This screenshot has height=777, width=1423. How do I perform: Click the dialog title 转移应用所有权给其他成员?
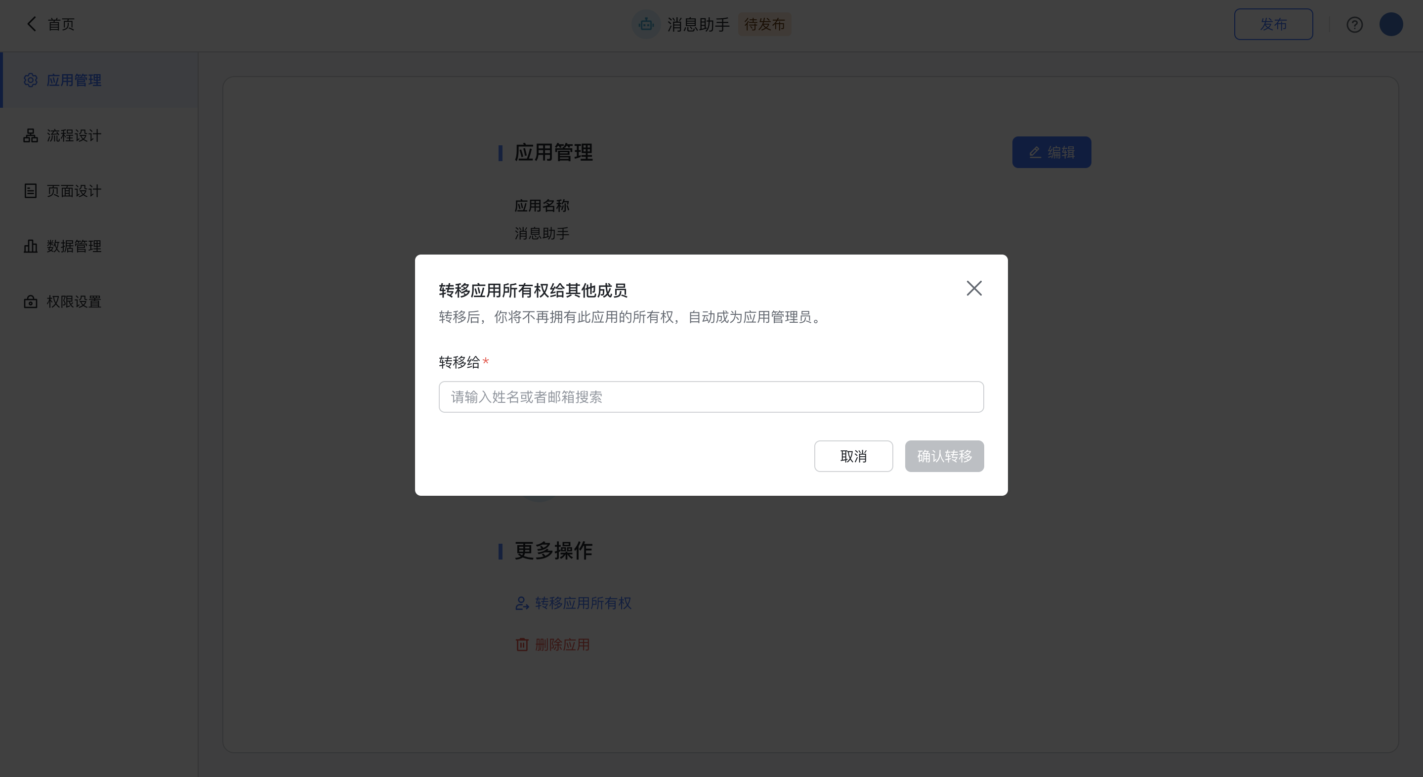[533, 290]
